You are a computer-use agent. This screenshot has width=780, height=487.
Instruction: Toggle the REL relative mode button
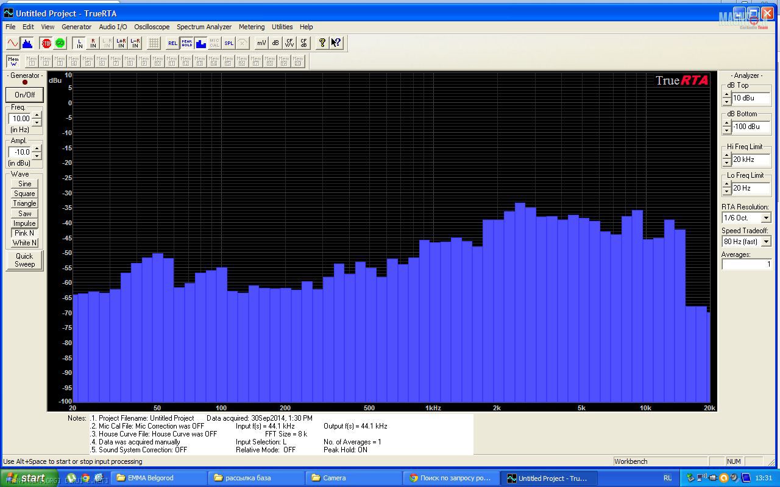[x=172, y=43]
